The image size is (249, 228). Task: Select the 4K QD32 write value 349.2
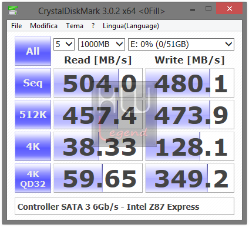point(190,178)
